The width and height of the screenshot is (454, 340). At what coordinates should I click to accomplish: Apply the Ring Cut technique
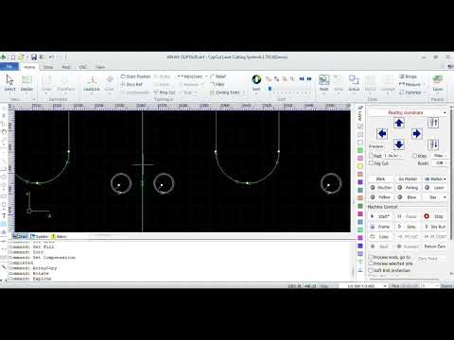[165, 93]
